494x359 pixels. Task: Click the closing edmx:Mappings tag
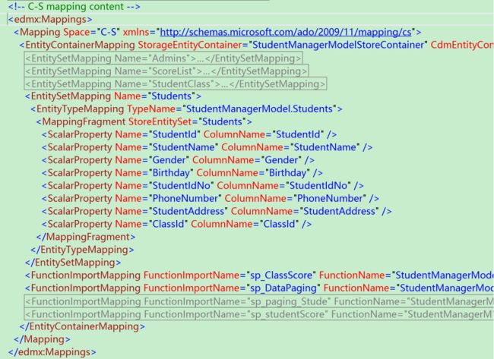(x=52, y=352)
